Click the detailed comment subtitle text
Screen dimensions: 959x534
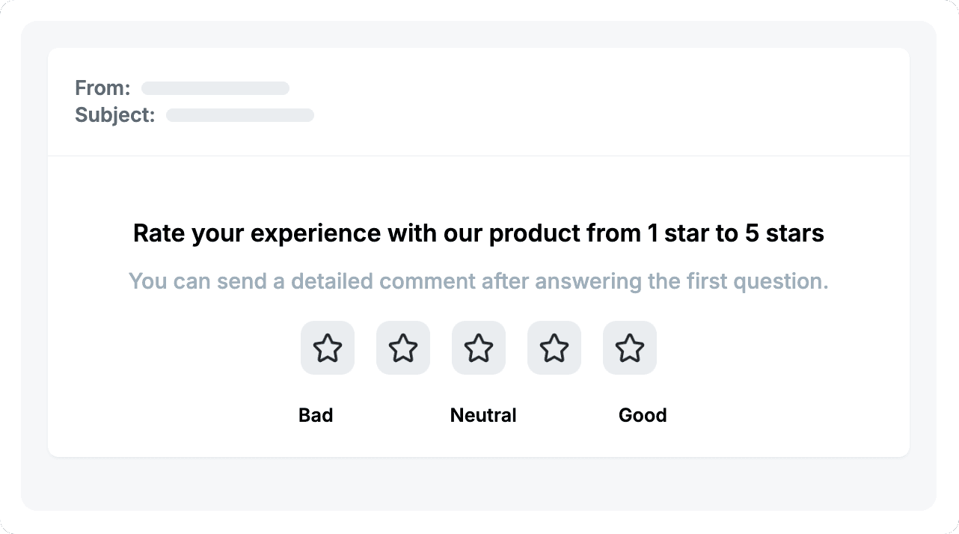pos(478,281)
